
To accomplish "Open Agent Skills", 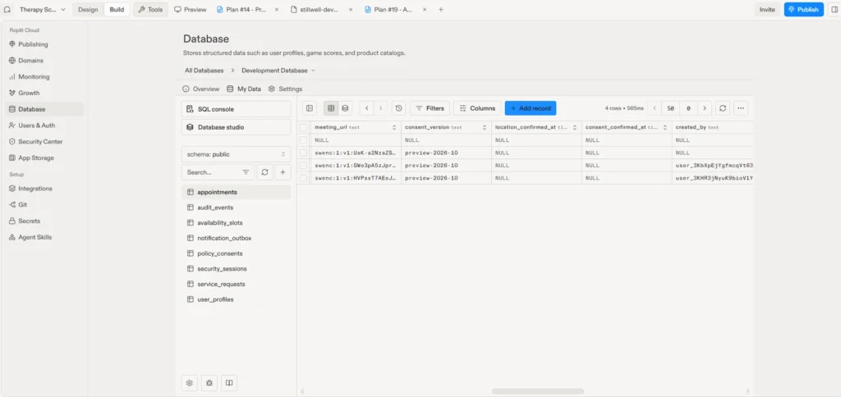I will coord(43,237).
